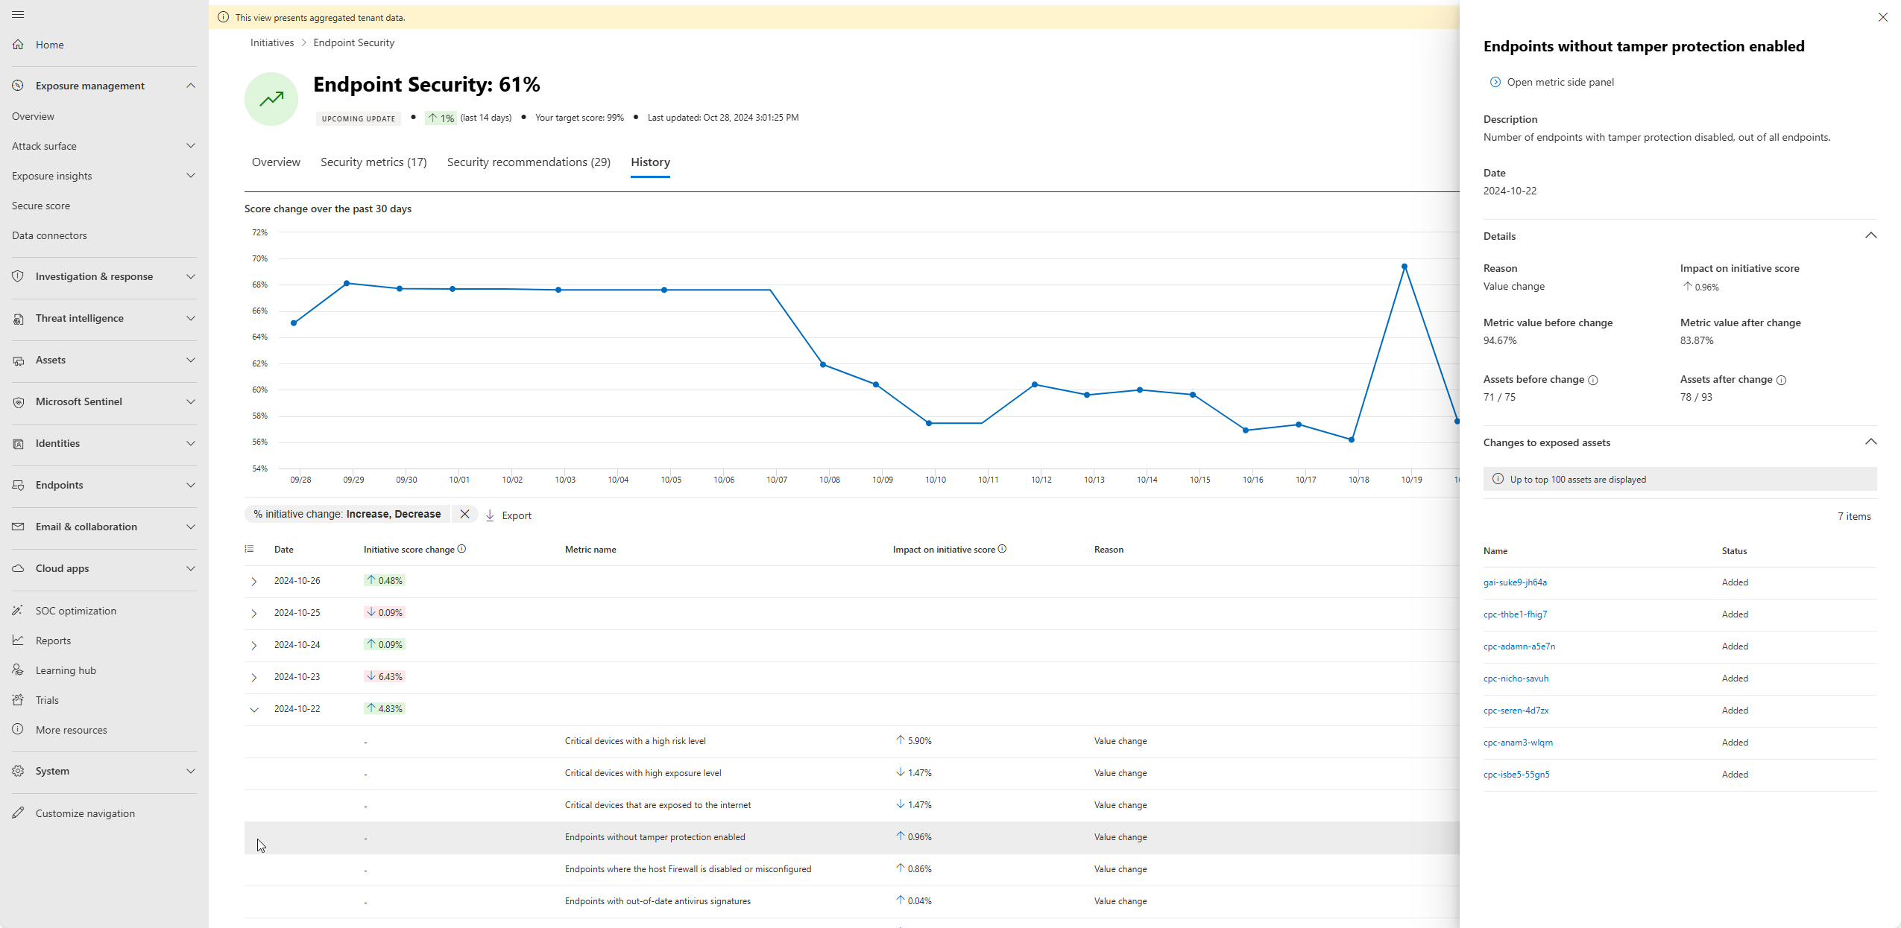The height and width of the screenshot is (928, 1901).
Task: Click the Export download icon
Action: (x=490, y=515)
